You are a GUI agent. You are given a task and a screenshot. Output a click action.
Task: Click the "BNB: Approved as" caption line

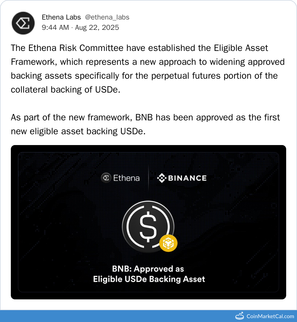pyautogui.click(x=148, y=269)
